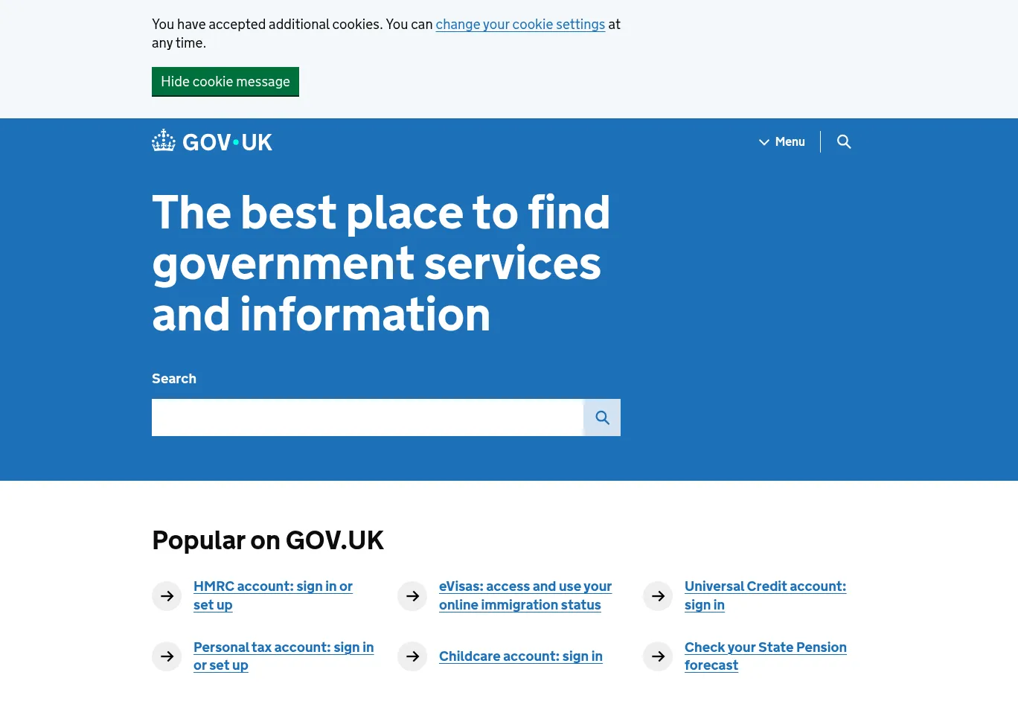Expand the Menu dropdown in header
Viewport: 1018px width, 707px height.
point(782,141)
